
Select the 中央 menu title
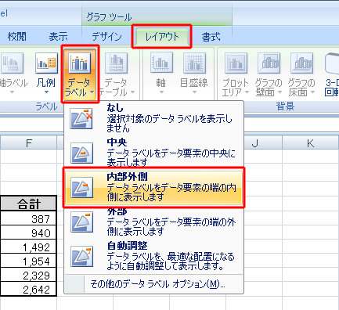117,142
